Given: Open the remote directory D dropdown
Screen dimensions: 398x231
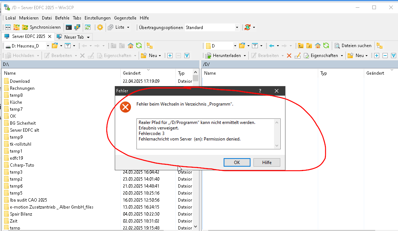Looking at the screenshot, I should pyautogui.click(x=235, y=46).
